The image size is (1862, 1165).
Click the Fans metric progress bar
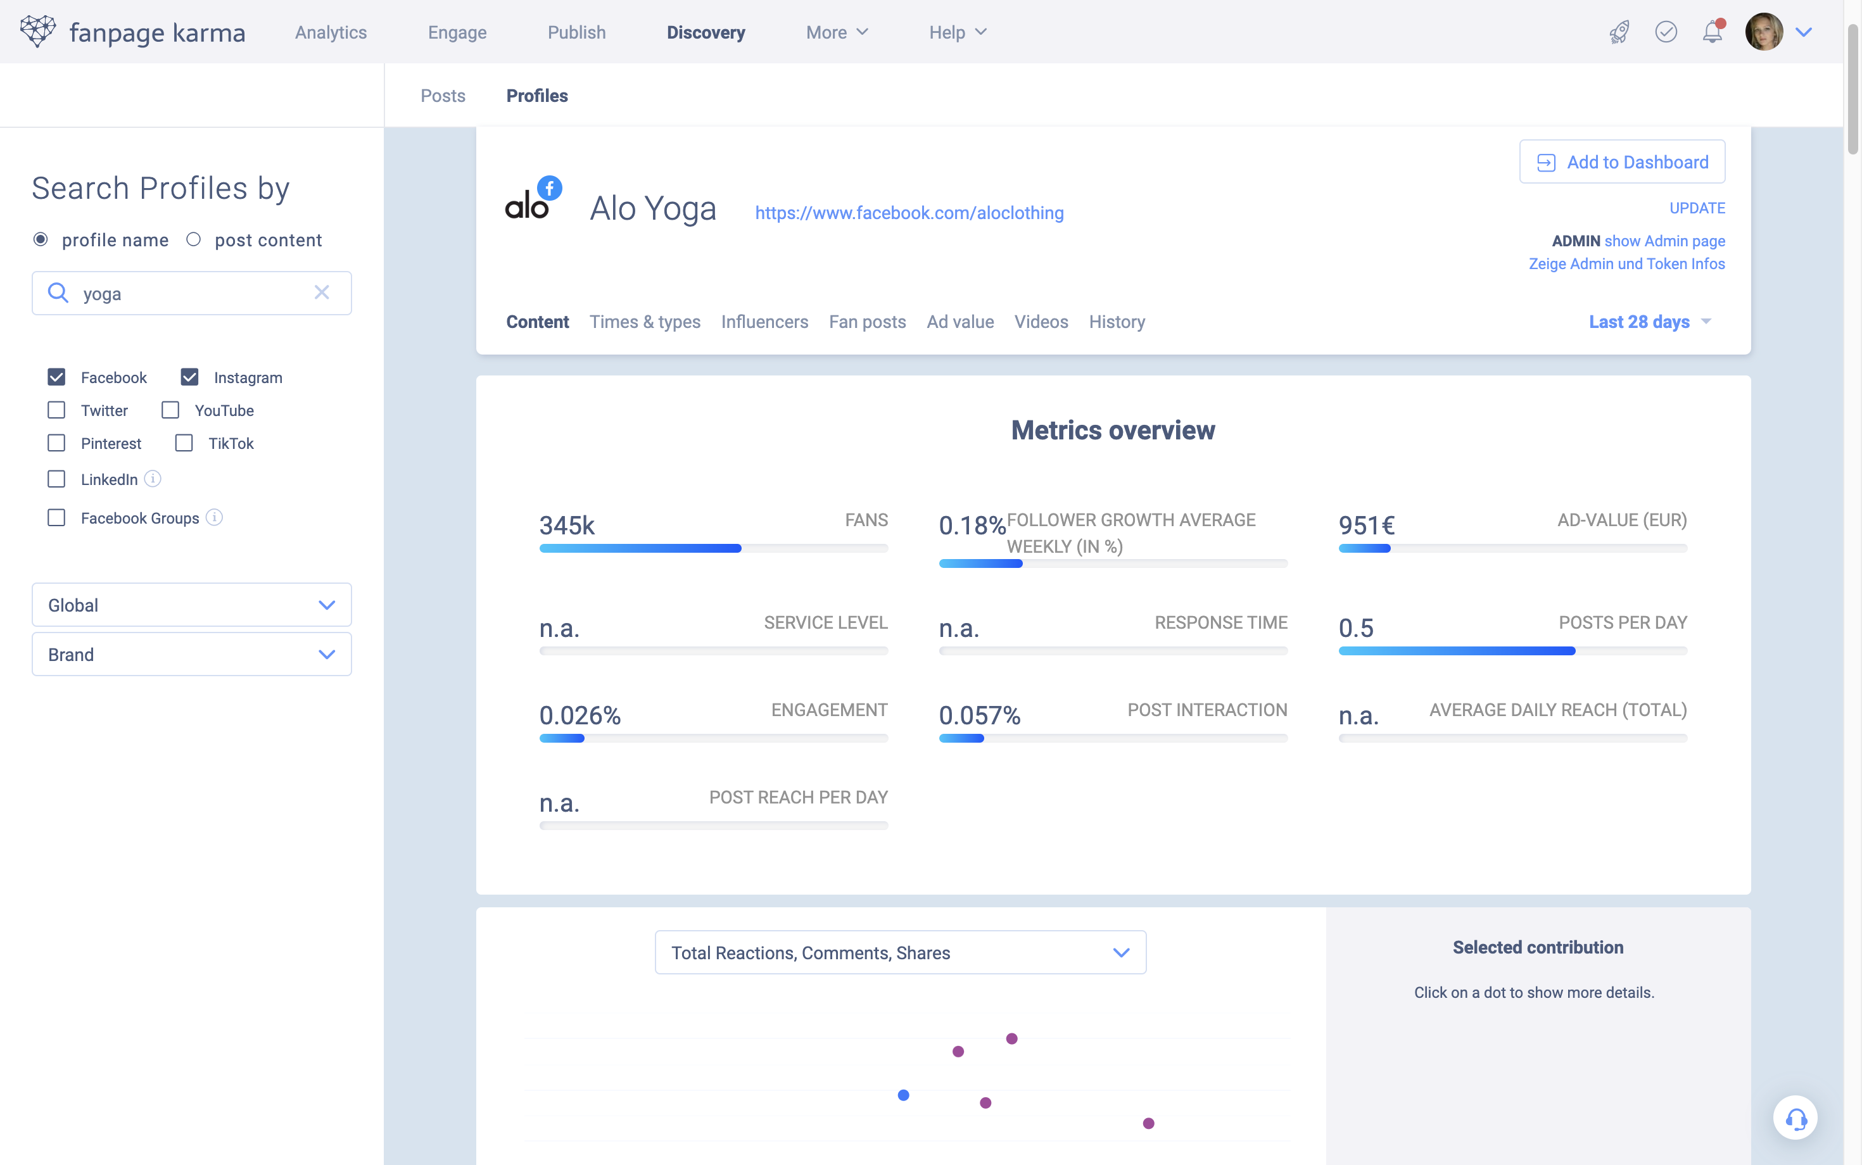(x=713, y=548)
